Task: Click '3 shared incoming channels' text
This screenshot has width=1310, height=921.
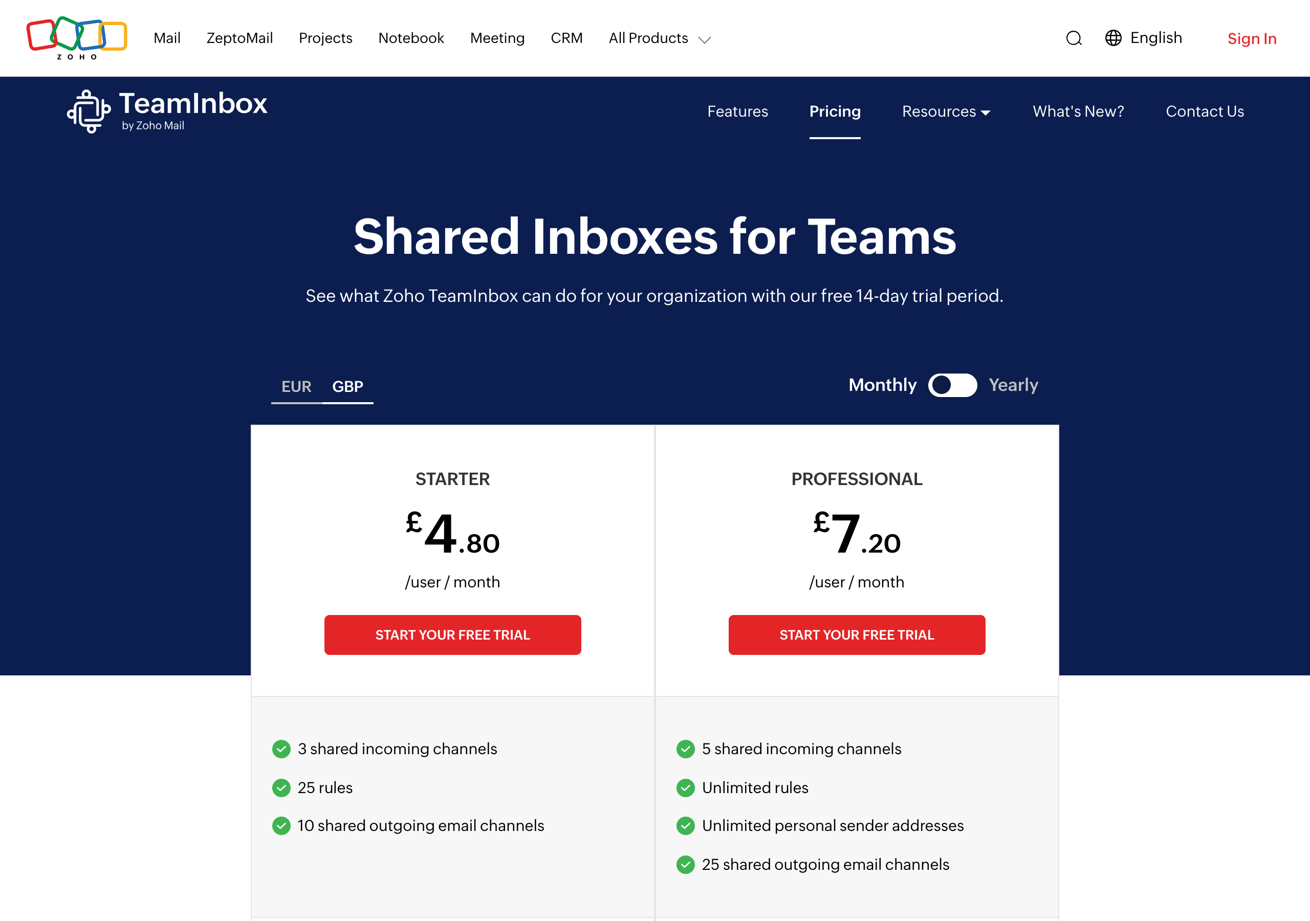Action: point(397,749)
